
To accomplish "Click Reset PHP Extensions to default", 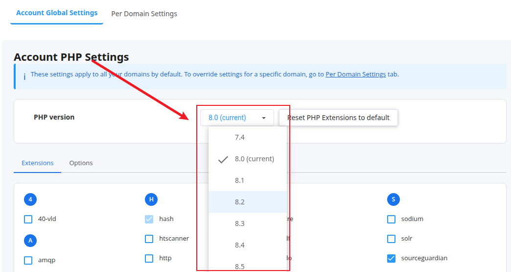I will (x=338, y=118).
